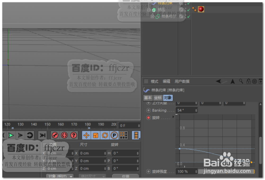Step the rotation H spinner arrows
This screenshot has width=265, height=180.
click(138, 153)
